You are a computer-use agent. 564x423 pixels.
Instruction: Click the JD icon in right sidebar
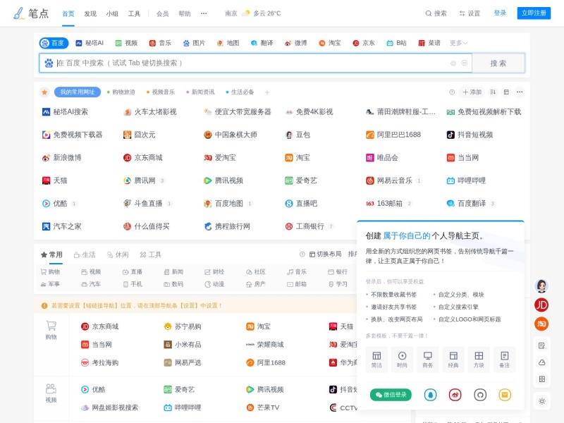coord(541,305)
